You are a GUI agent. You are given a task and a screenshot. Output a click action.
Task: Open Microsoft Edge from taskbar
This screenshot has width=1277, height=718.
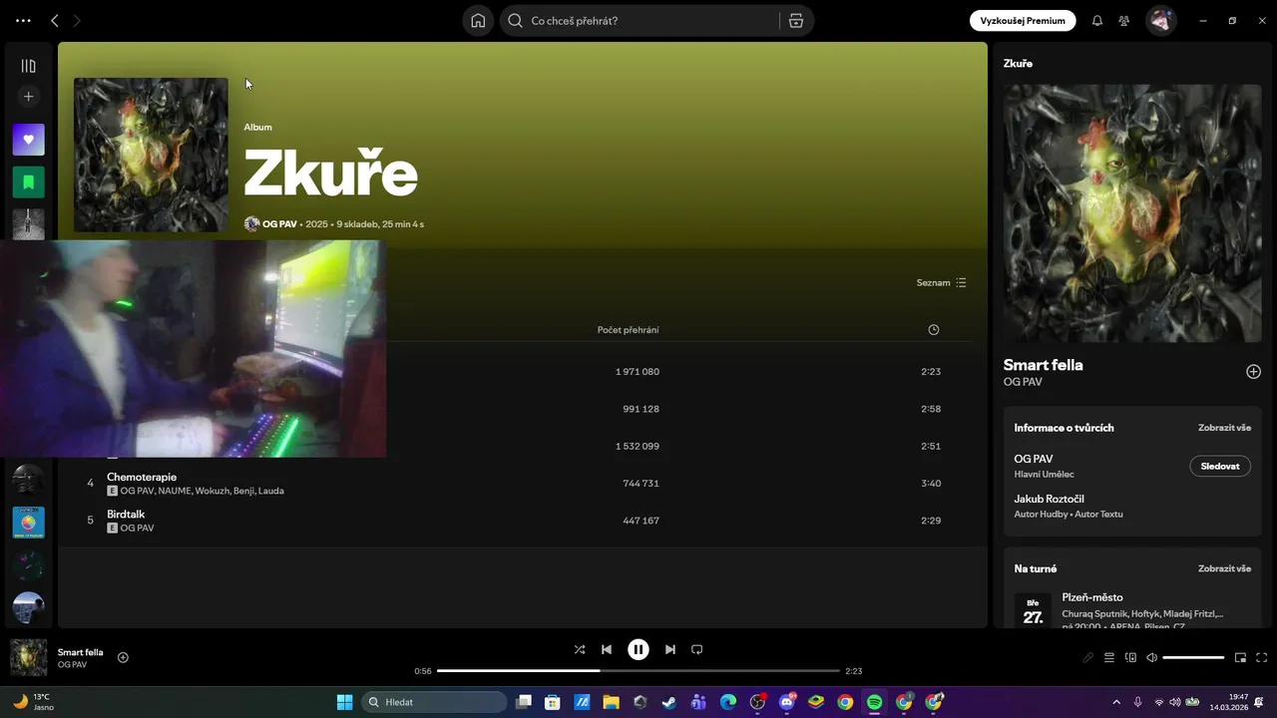coord(727,702)
